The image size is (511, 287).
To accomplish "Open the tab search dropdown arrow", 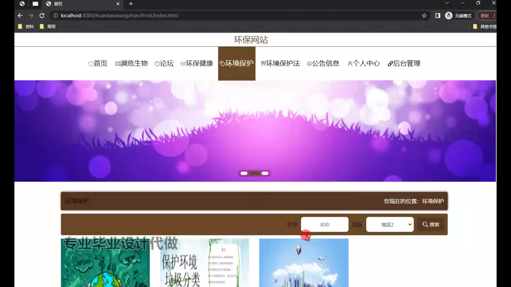I will click(447, 3).
